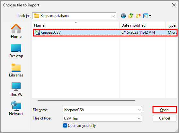Image resolution: width=179 pixels, height=133 pixels.
Task: Open Home in the places sidebar
Action: [x=16, y=31]
